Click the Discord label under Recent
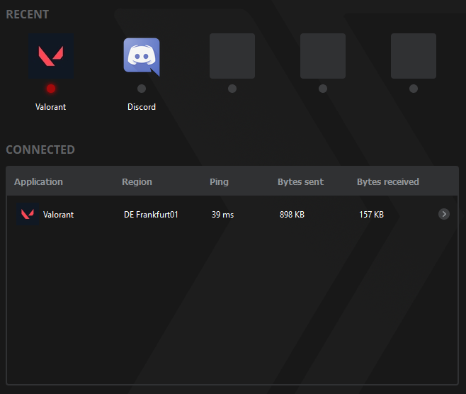 [142, 107]
